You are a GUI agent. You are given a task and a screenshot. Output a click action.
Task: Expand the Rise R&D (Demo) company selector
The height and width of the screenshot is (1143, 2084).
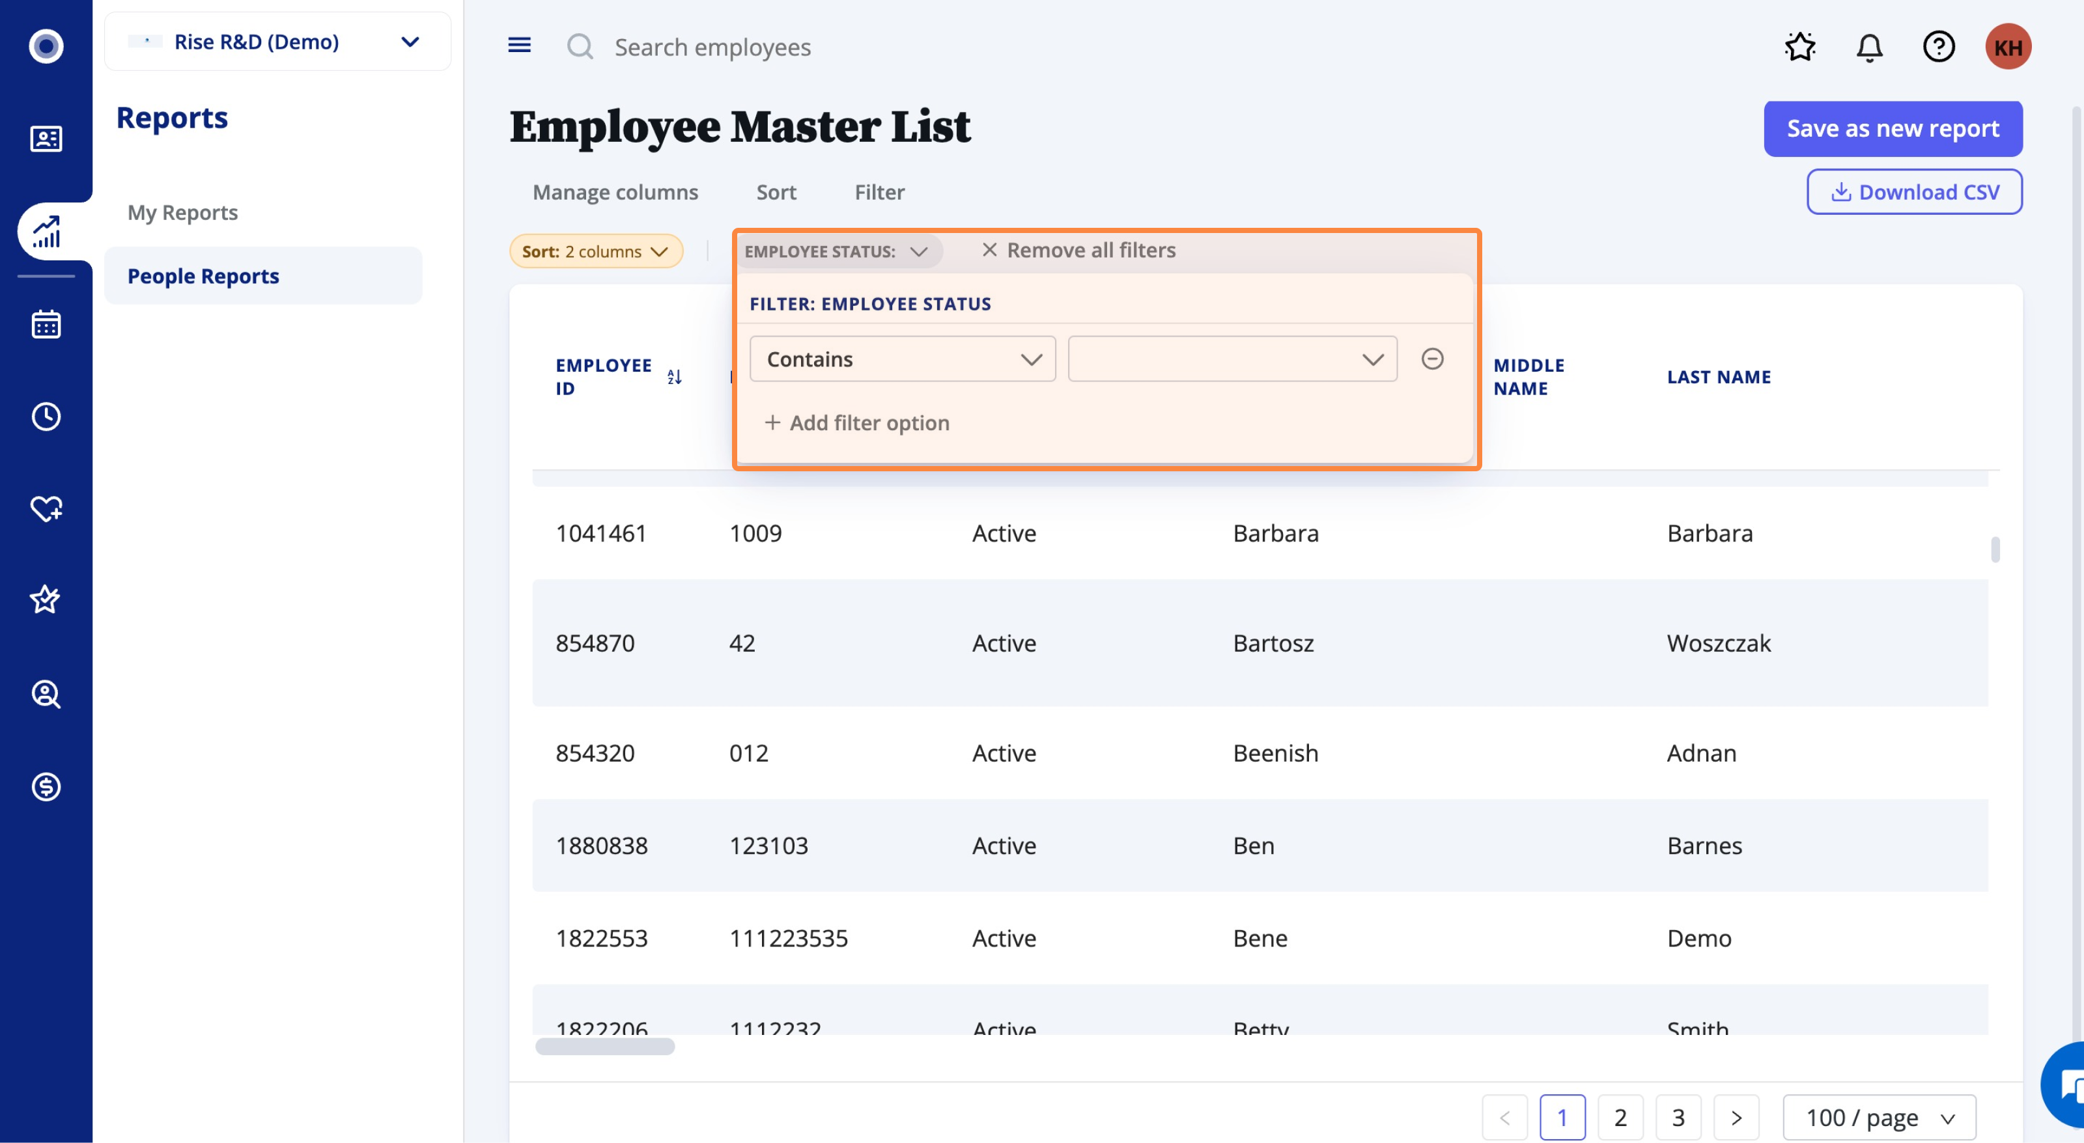tap(277, 41)
